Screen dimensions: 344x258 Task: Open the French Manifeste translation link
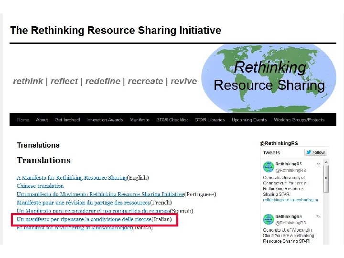(x=83, y=203)
